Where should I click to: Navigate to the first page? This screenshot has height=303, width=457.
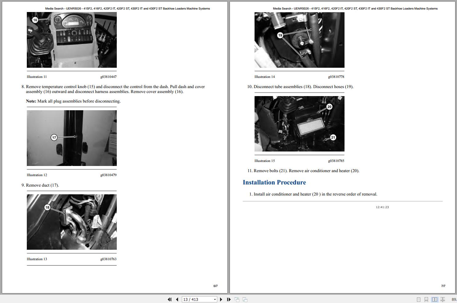170,299
